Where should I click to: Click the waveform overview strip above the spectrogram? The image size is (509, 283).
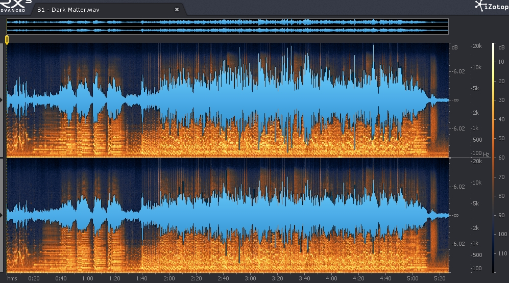pyautogui.click(x=227, y=27)
